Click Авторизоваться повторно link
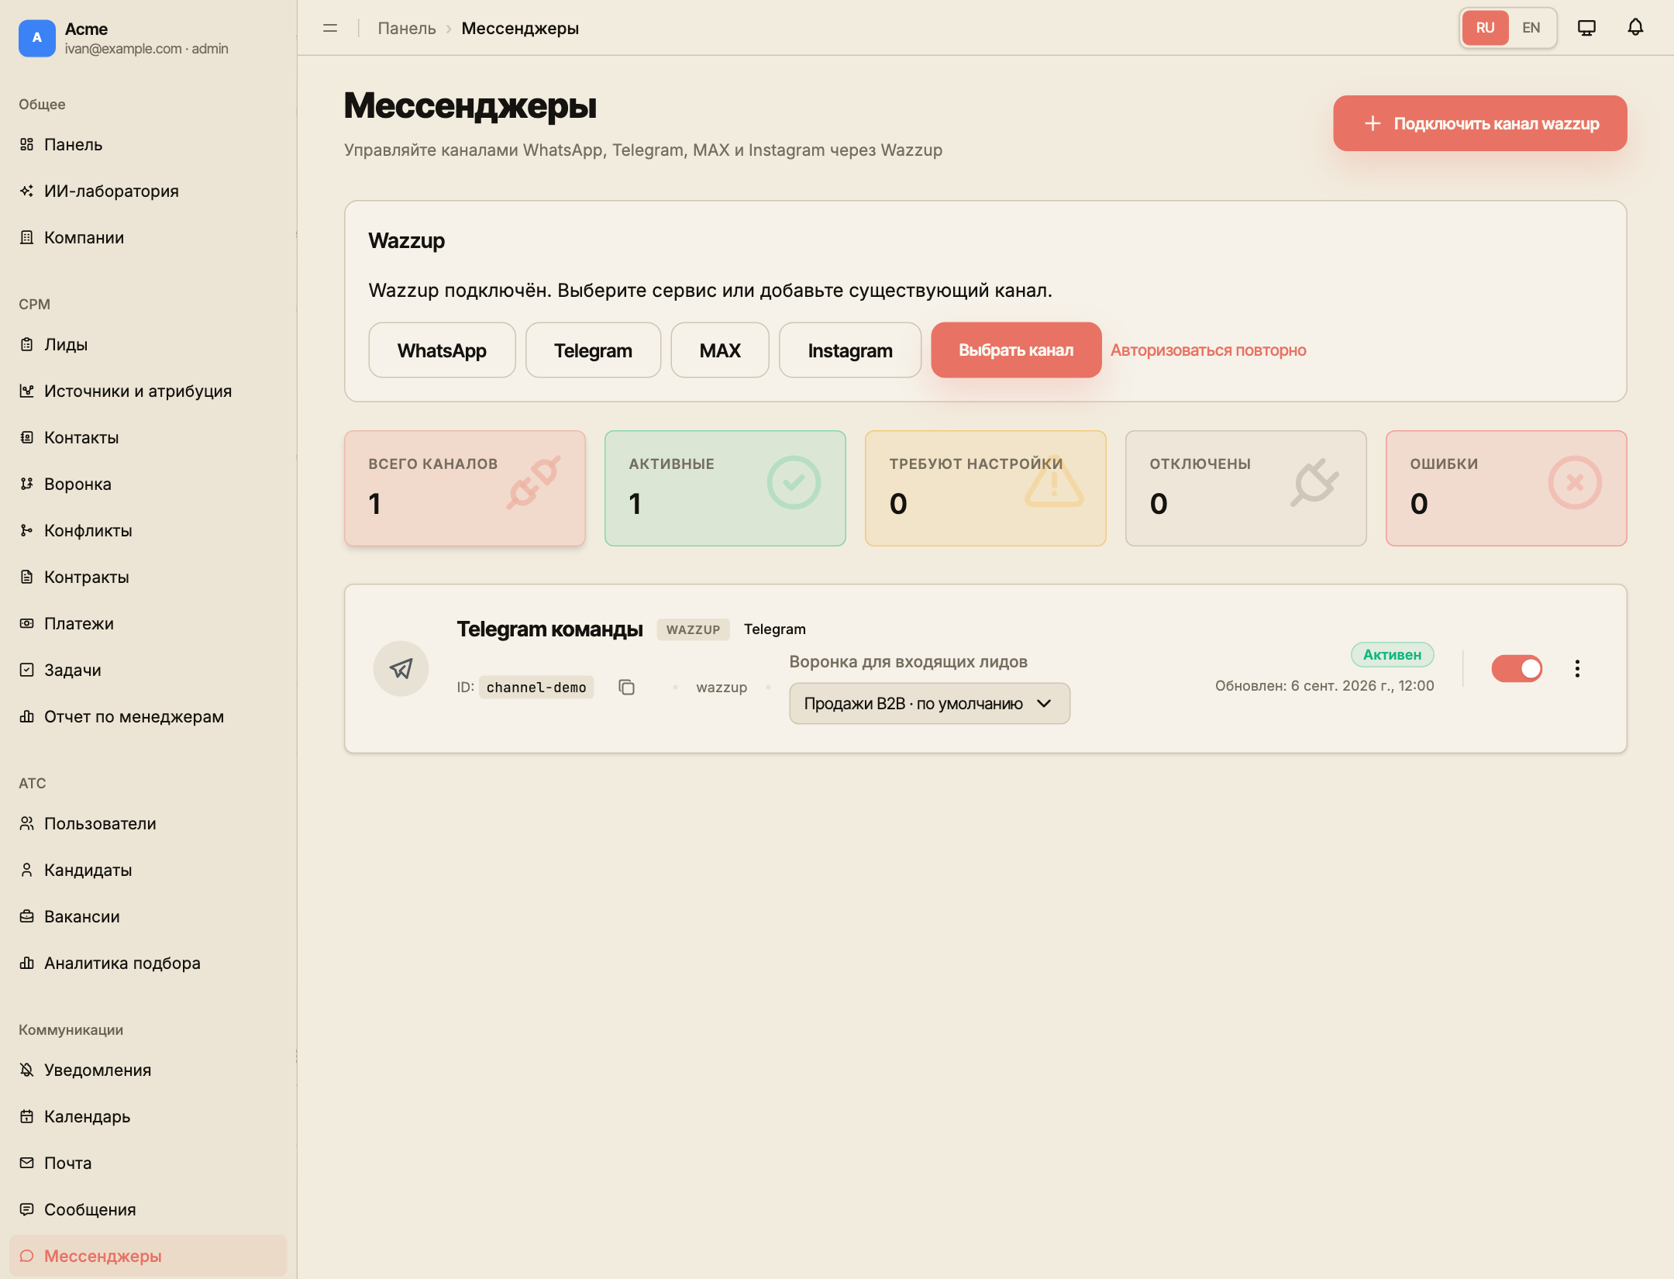Viewport: 1674px width, 1279px height. (1208, 350)
